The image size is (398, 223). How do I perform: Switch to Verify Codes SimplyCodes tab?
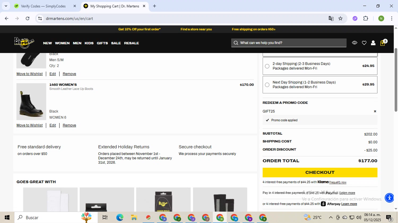tap(43, 6)
